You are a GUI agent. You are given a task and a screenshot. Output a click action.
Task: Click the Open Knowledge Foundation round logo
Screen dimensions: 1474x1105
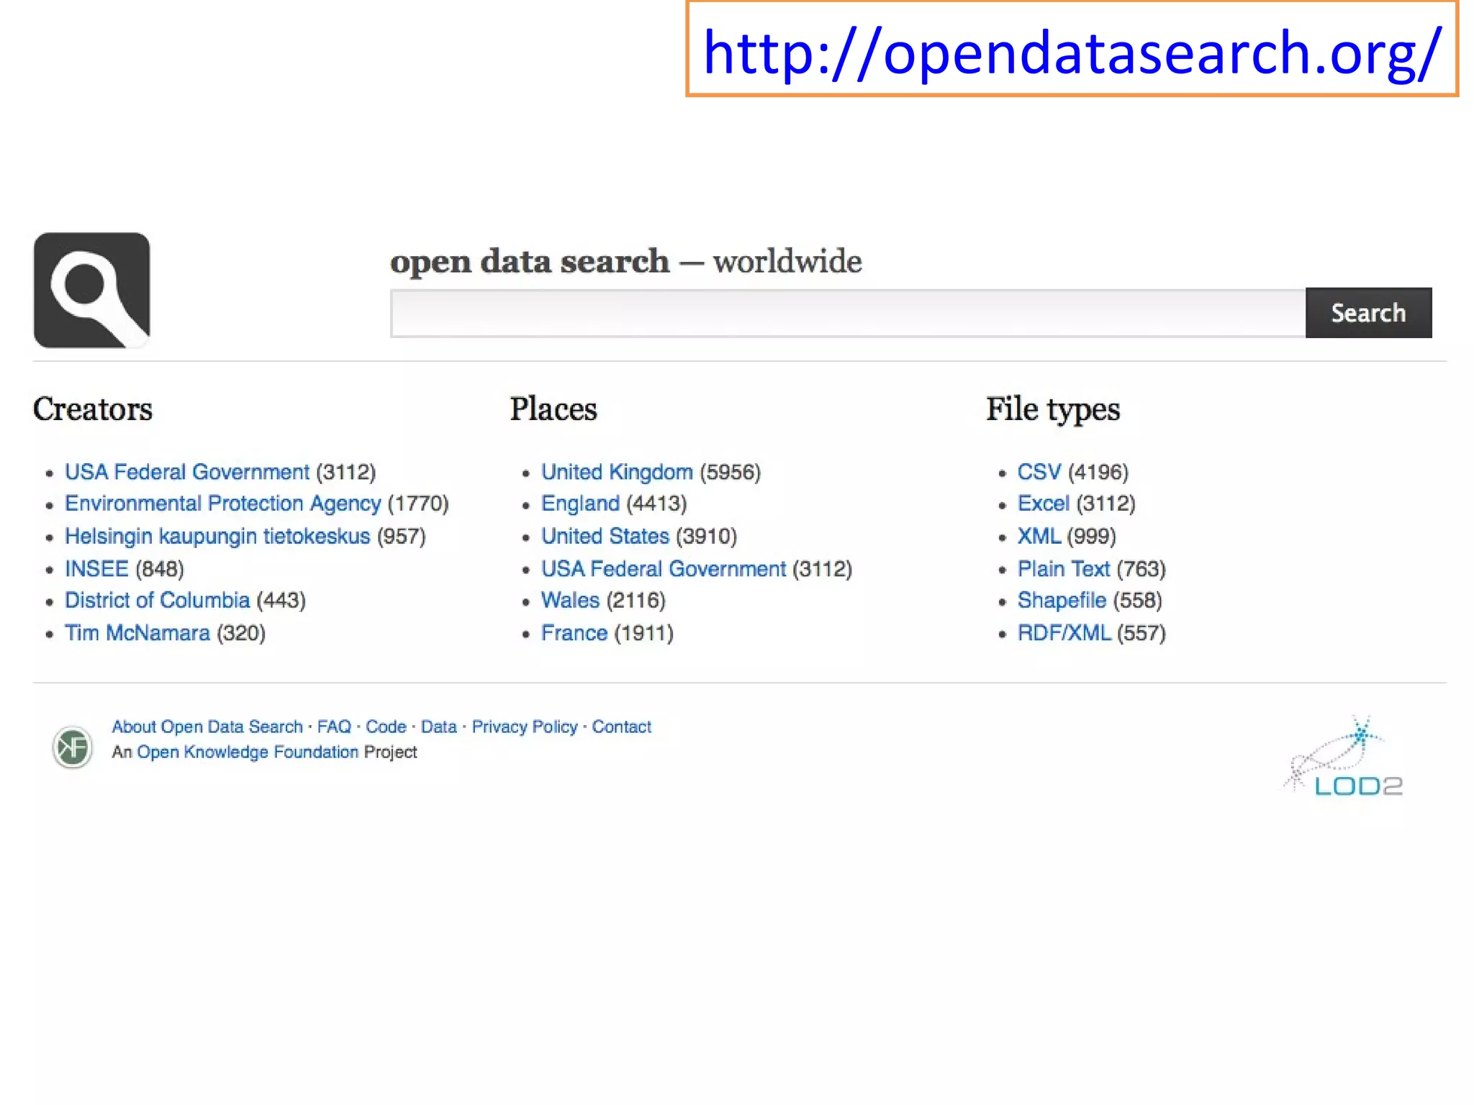(x=73, y=747)
